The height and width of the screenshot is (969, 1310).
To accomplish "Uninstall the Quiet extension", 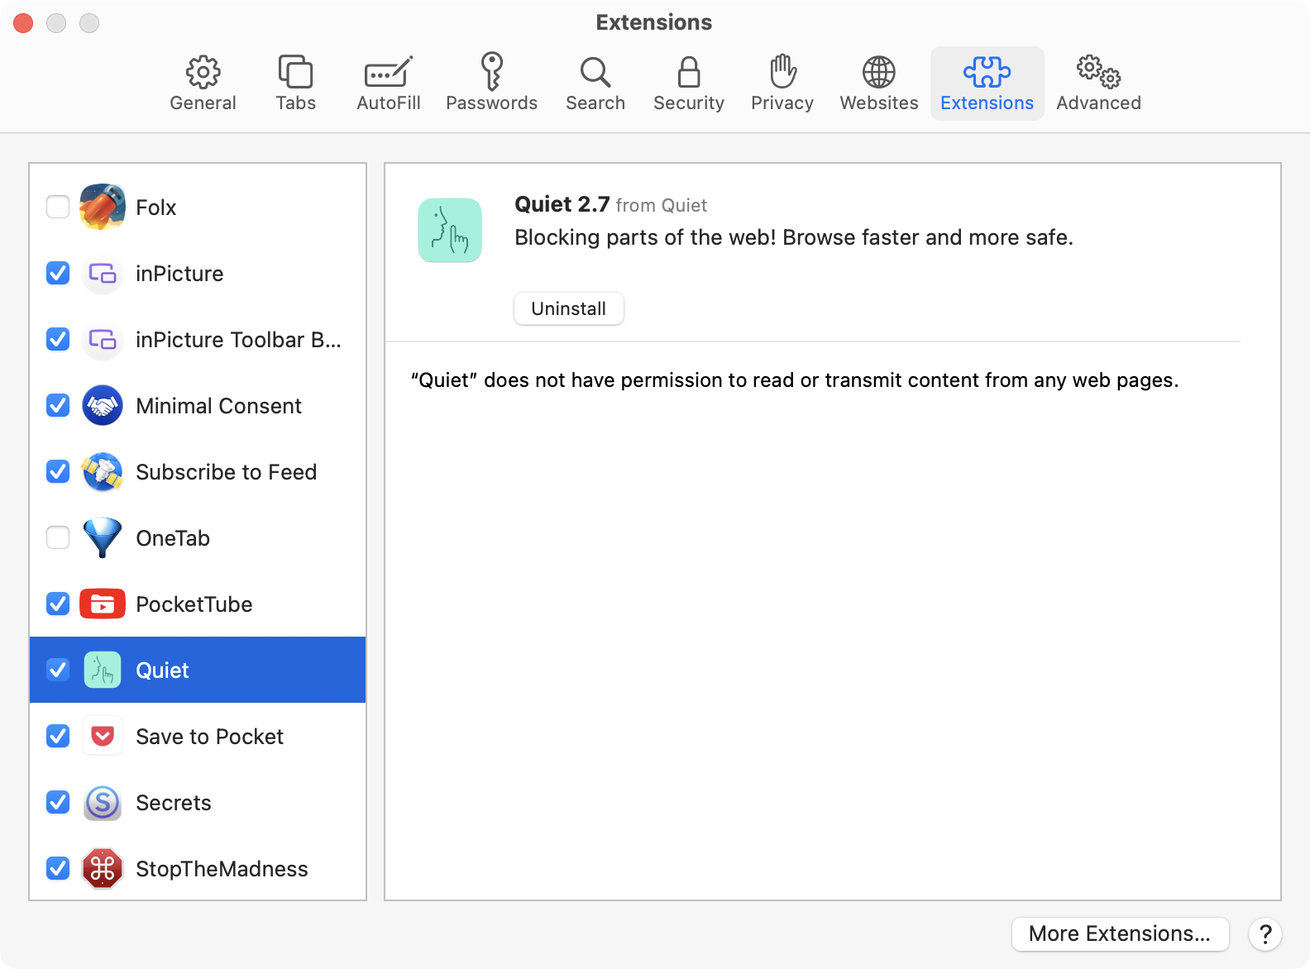I will click(568, 308).
